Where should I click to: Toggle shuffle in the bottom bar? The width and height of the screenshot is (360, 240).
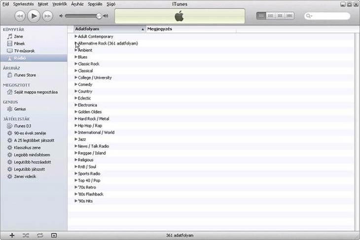26,235
